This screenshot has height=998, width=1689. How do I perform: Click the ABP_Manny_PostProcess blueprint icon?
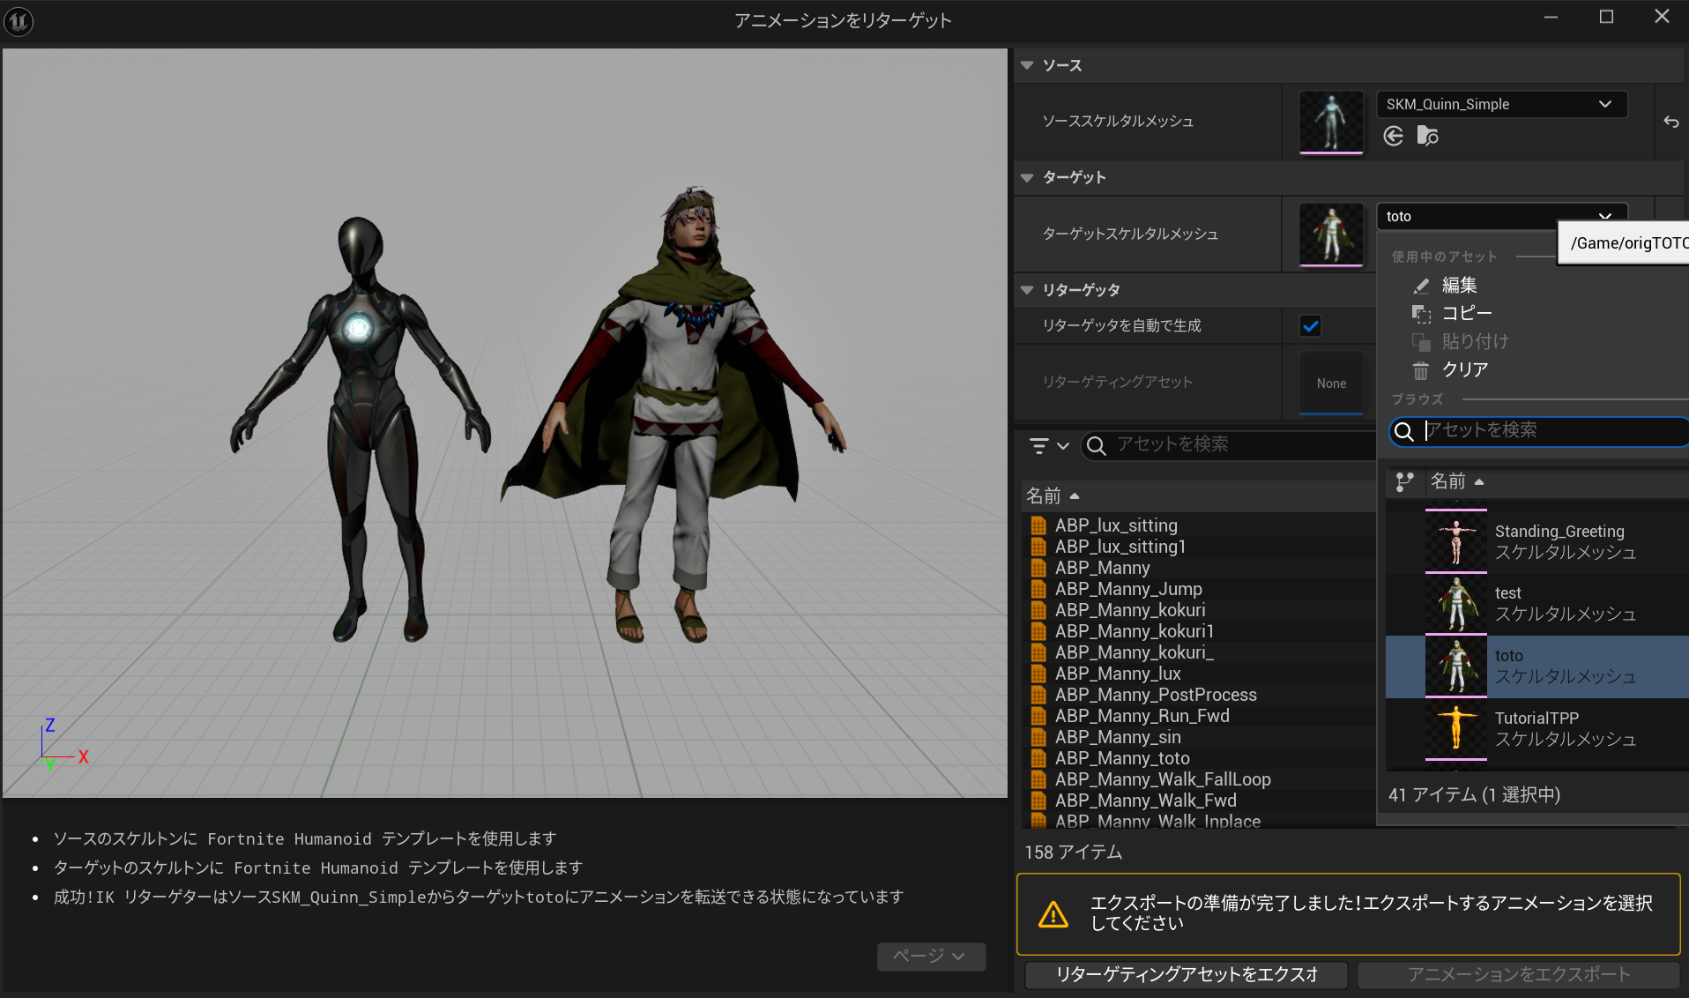(1038, 695)
